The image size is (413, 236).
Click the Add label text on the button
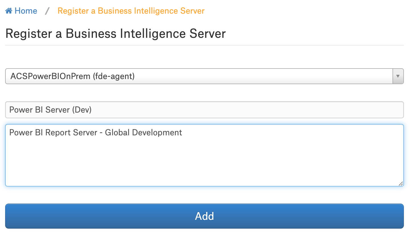click(x=205, y=216)
